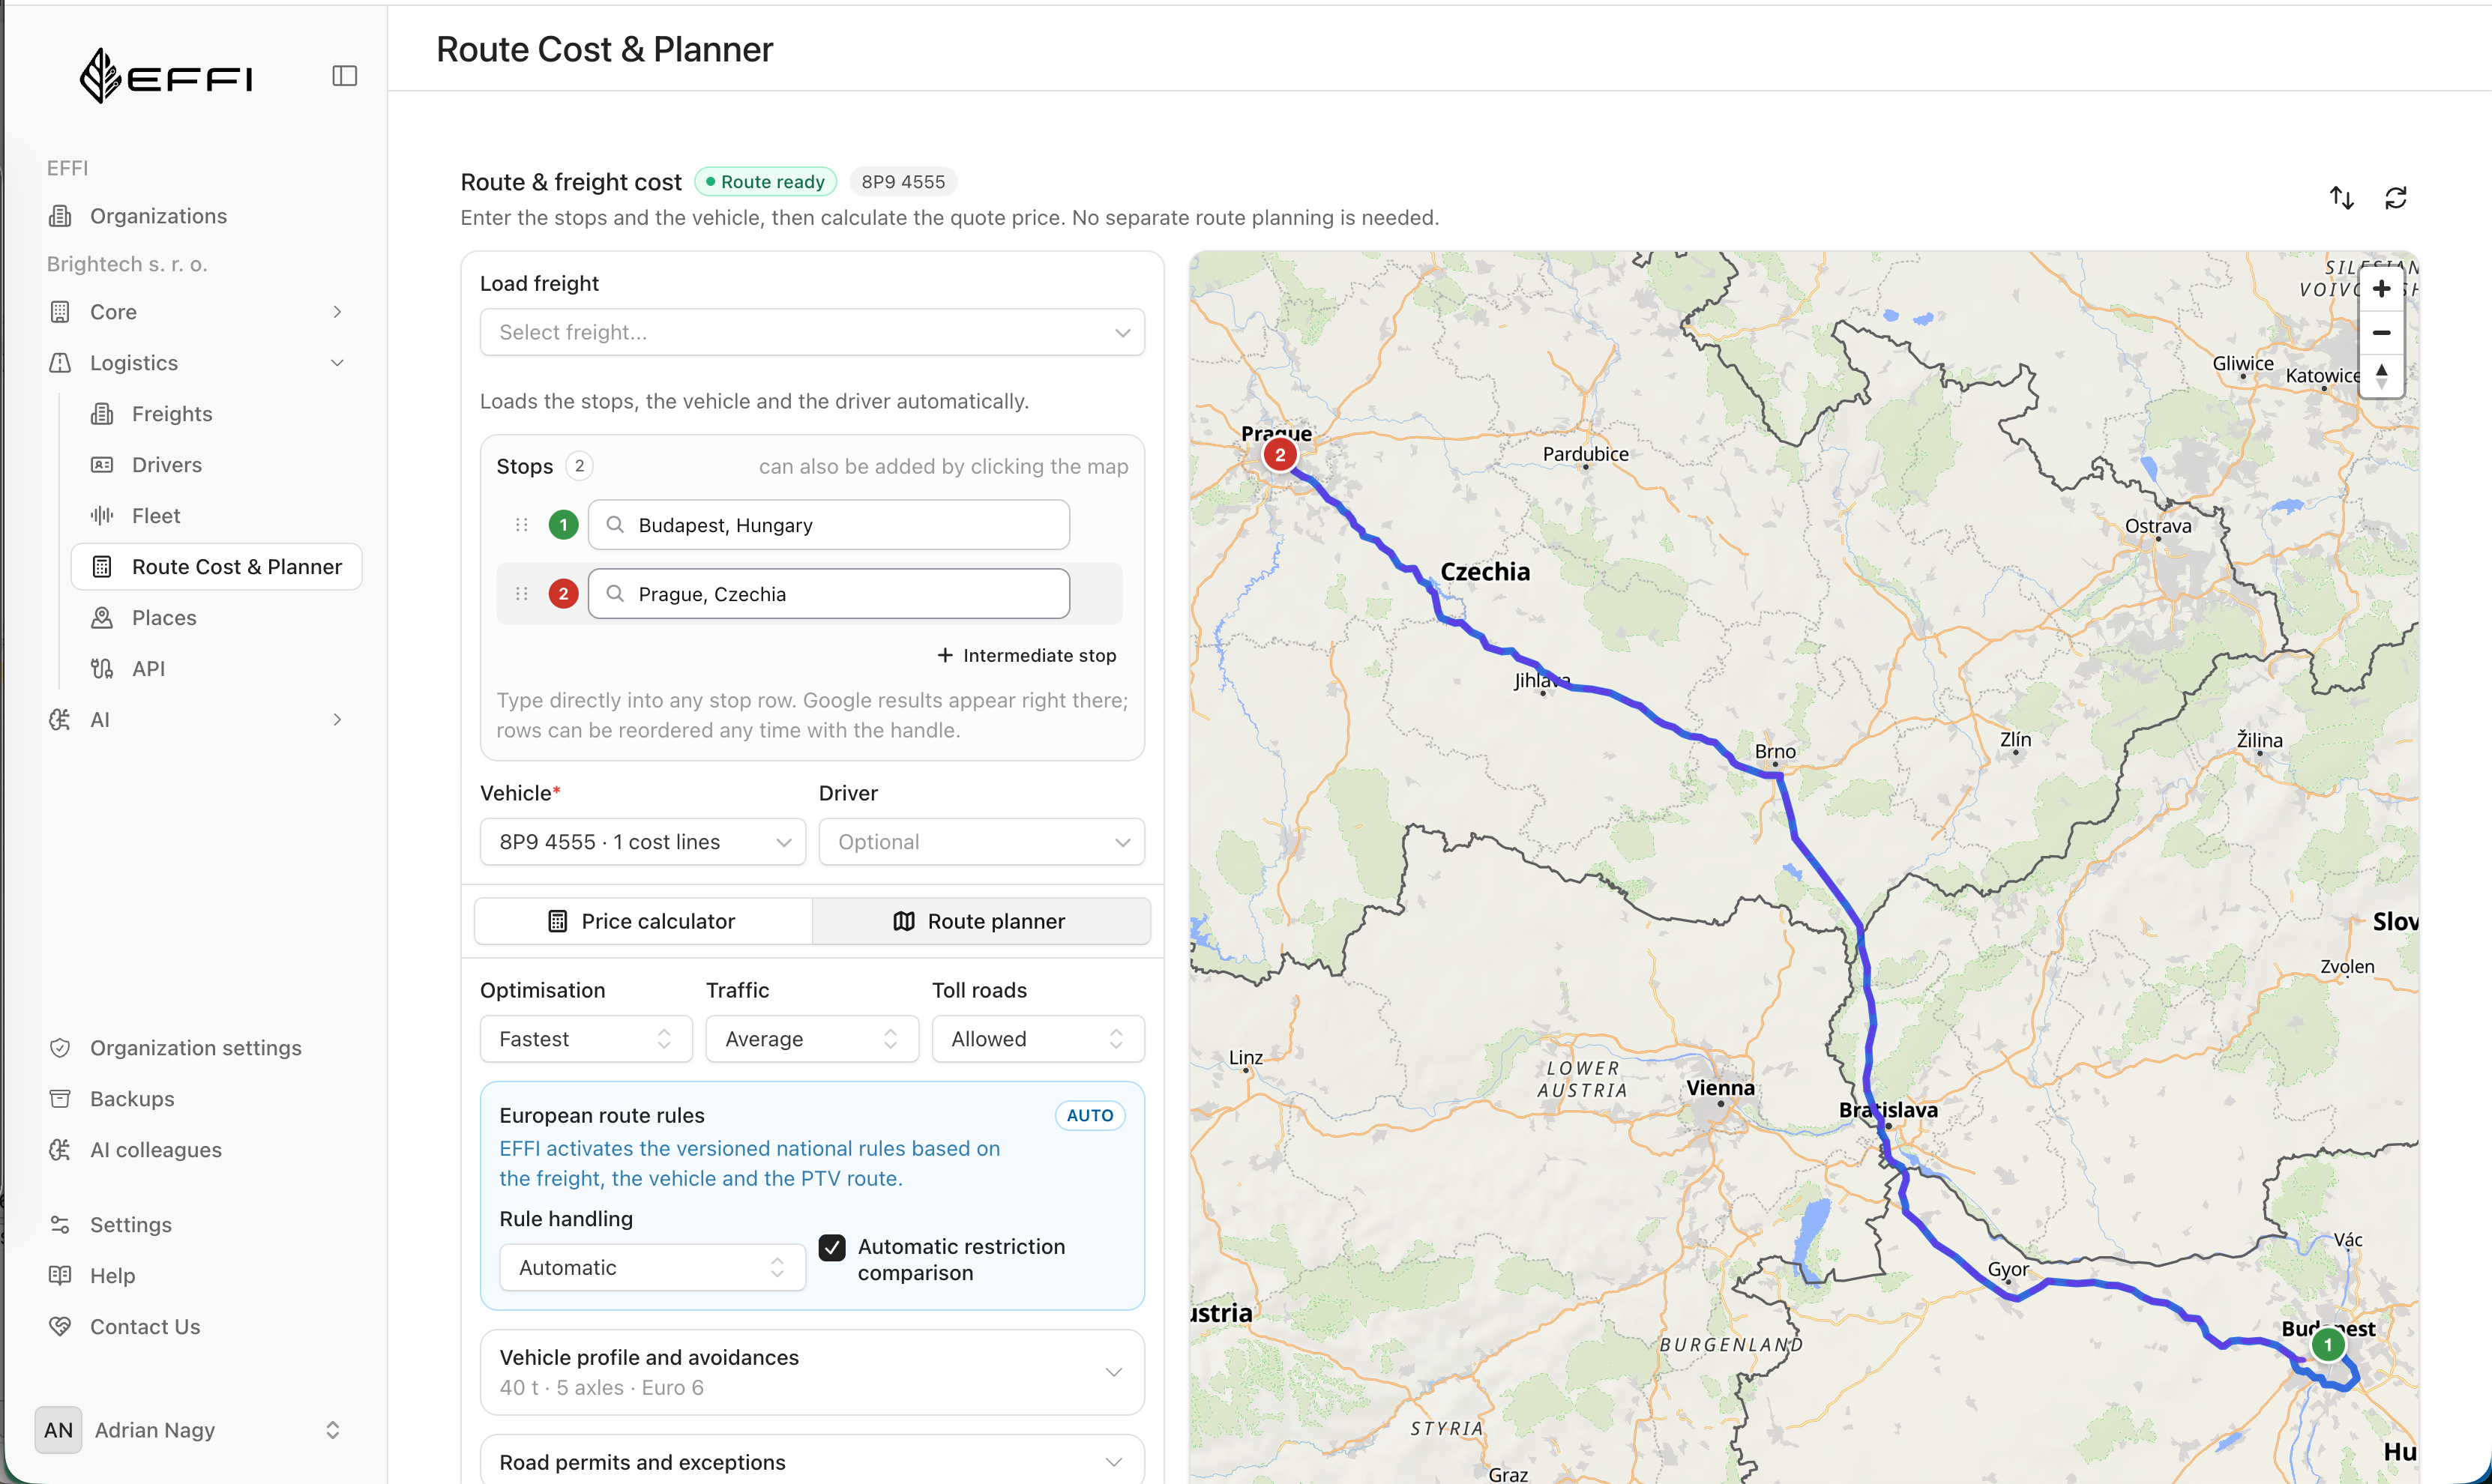Open the optional Driver dropdown
Image resolution: width=2492 pixels, height=1484 pixels.
pyautogui.click(x=981, y=842)
